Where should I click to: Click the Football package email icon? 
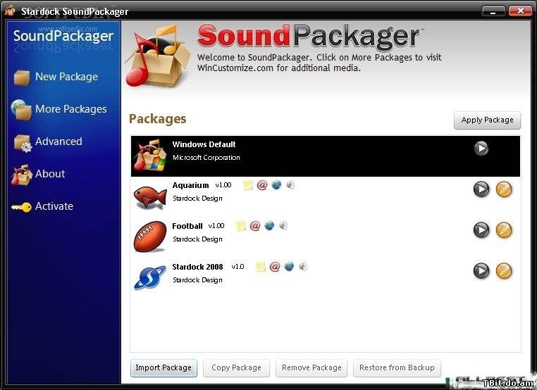(255, 226)
